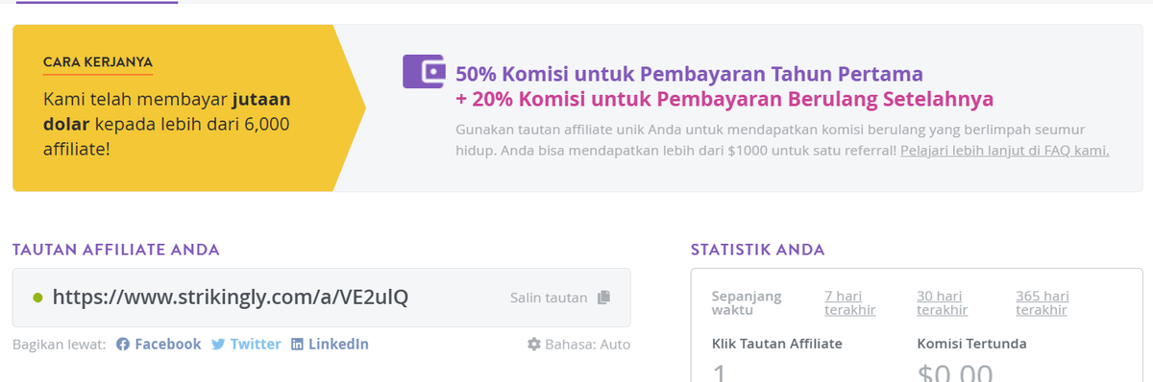
Task: Click the CARA KERJANYA heading
Action: click(98, 62)
